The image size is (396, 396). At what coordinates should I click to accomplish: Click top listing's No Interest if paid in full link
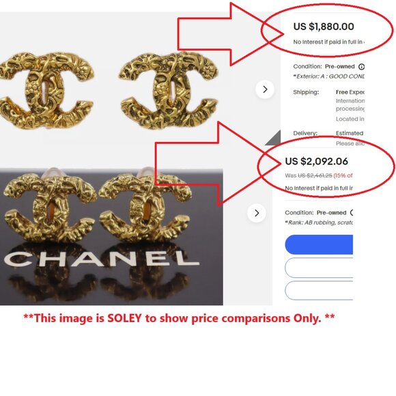(x=329, y=42)
